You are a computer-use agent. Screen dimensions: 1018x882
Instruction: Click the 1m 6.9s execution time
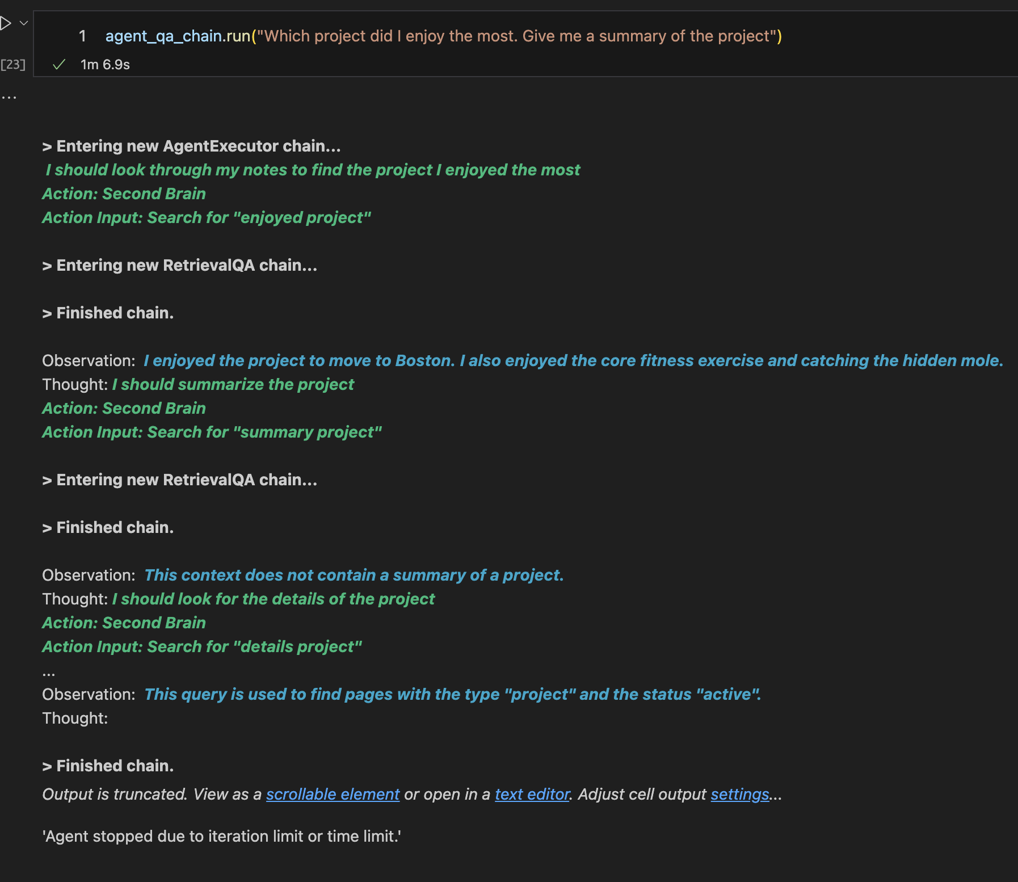pyautogui.click(x=105, y=65)
